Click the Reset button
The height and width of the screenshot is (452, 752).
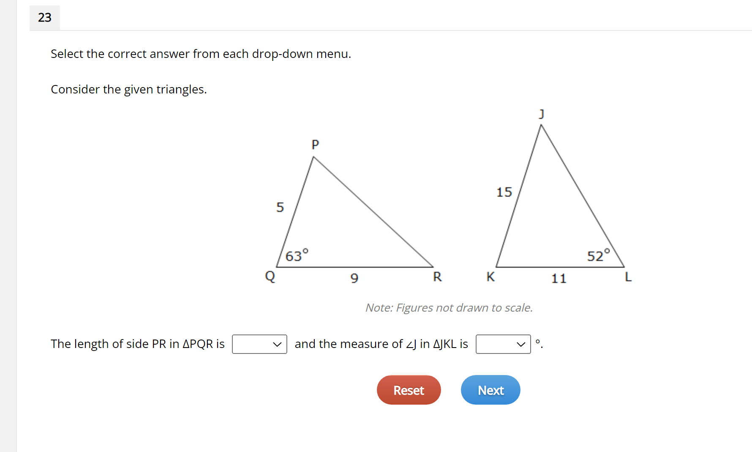[408, 390]
